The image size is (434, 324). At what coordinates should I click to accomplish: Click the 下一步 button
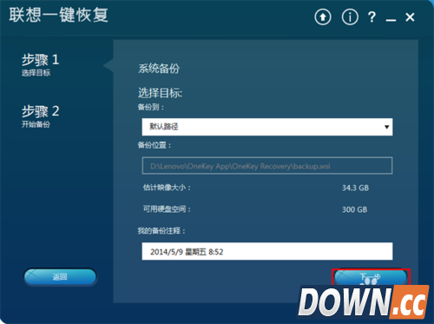tap(371, 277)
